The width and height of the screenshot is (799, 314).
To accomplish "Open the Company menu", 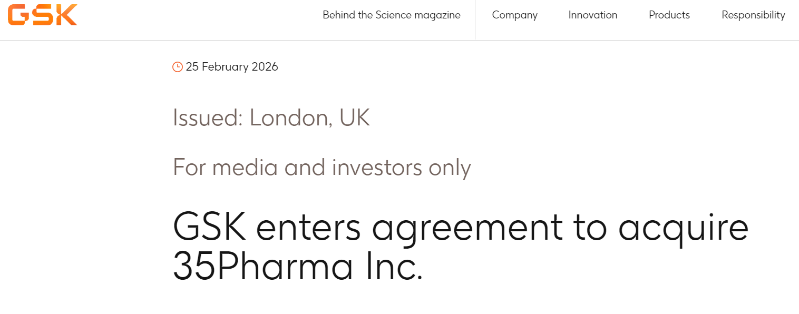I will click(514, 15).
